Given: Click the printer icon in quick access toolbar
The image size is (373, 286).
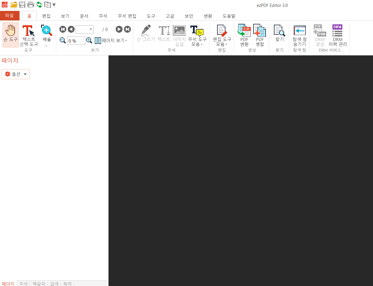Looking at the screenshot, I should tap(30, 5).
